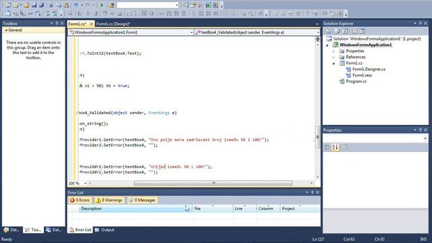Image resolution: width=432 pixels, height=243 pixels.
Task: Start debugging with the green play icon
Action: click(102, 5)
